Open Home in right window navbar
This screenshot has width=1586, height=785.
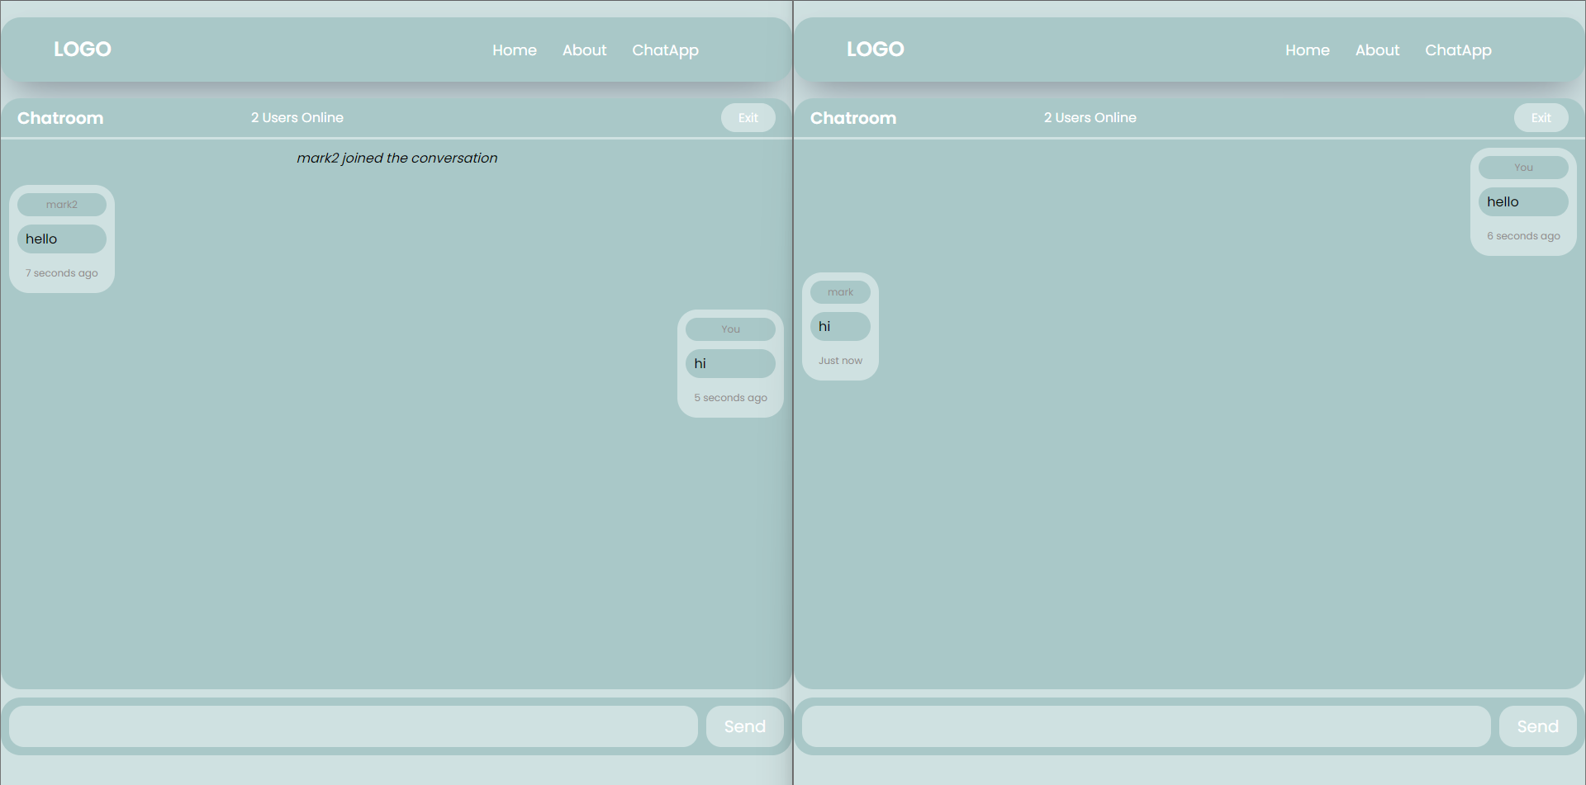click(1308, 50)
